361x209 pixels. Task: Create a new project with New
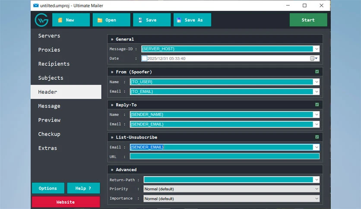pos(71,20)
